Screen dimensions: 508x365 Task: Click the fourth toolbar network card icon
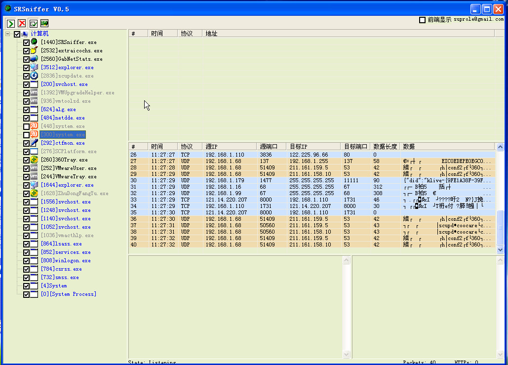pyautogui.click(x=44, y=23)
